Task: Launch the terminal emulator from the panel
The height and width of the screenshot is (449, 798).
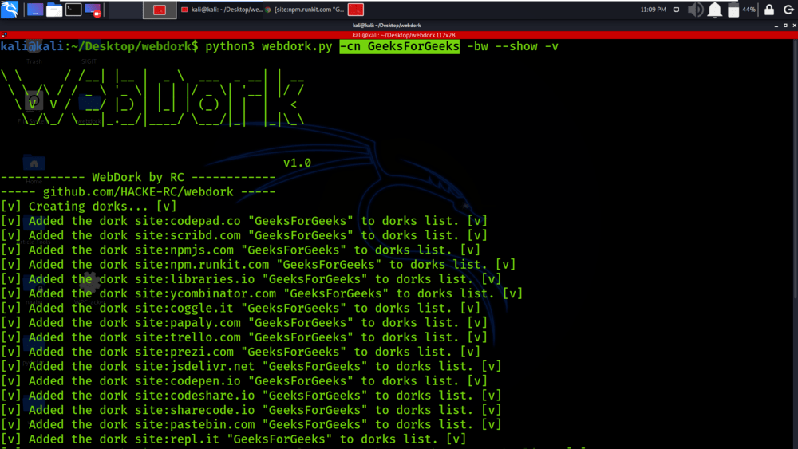Action: 73,10
